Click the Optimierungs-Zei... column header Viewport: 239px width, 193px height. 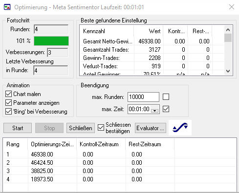click(x=52, y=144)
